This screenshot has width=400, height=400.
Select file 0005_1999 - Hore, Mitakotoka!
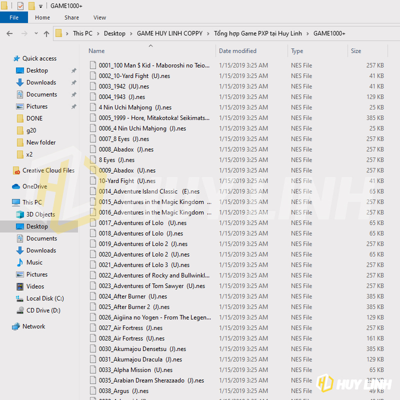click(154, 117)
